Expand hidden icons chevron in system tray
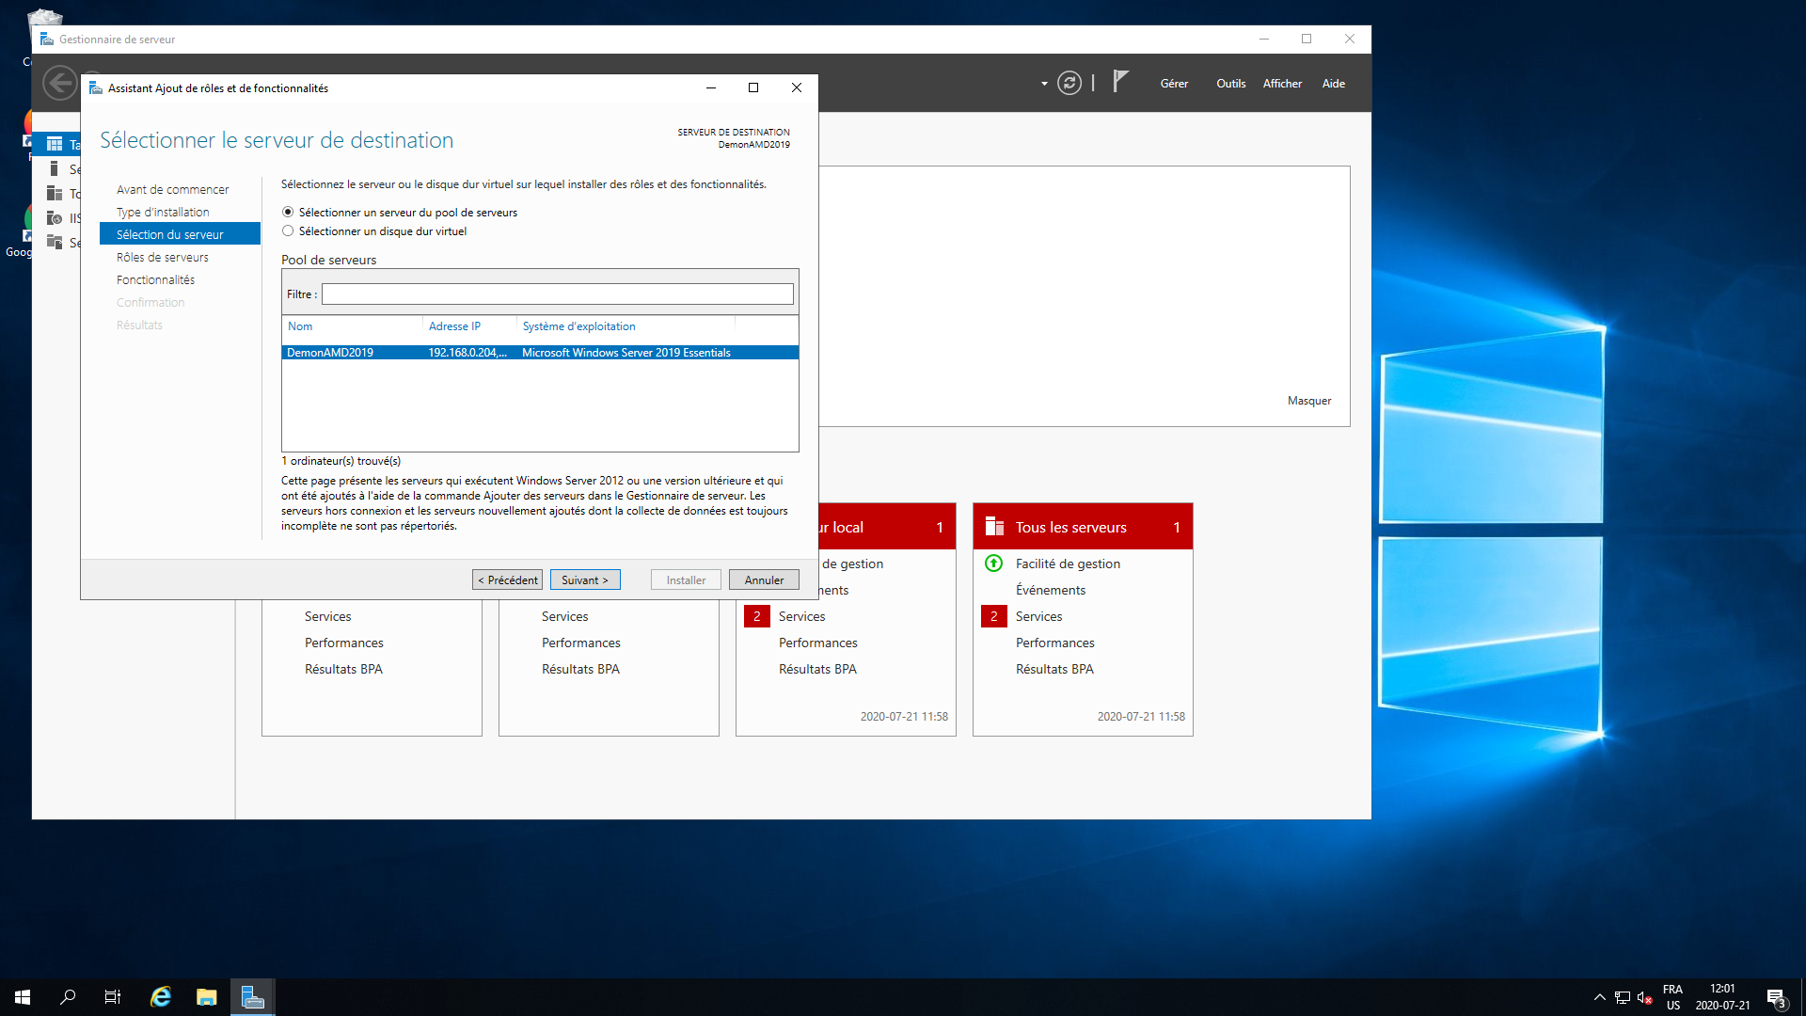 (1598, 996)
